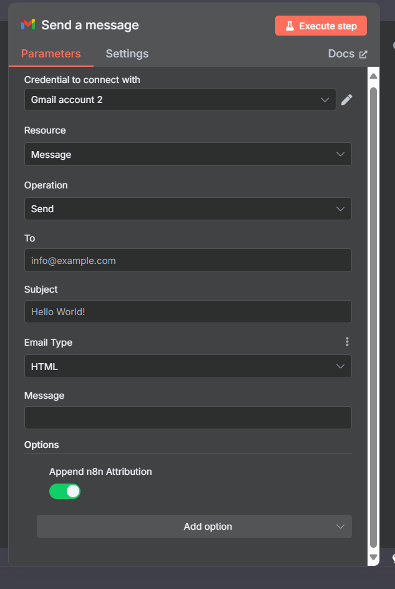Expand the Add option selector

(x=194, y=526)
